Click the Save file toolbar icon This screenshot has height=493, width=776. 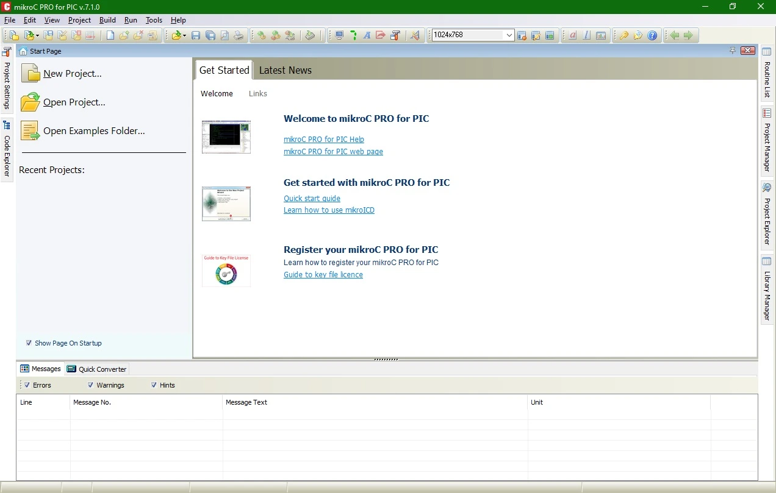(196, 35)
